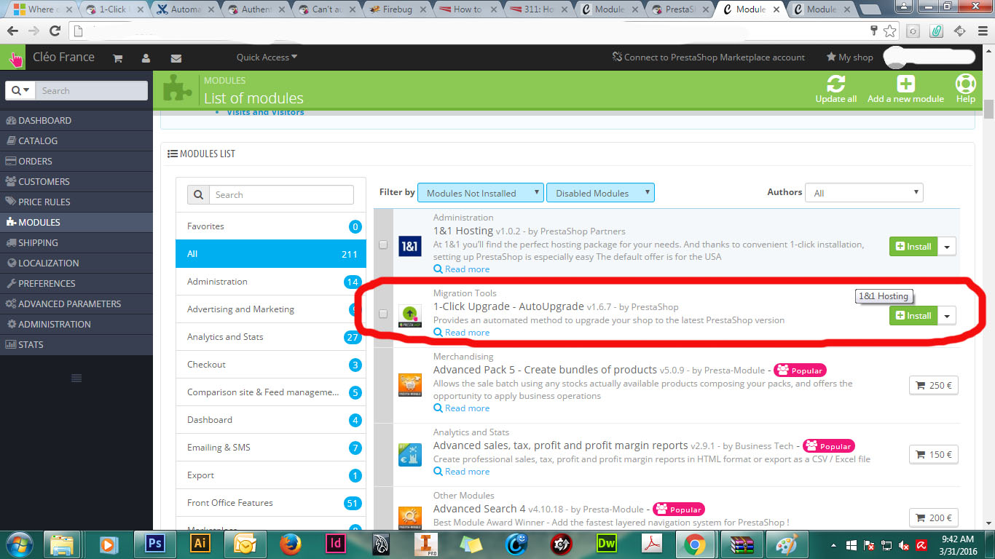Open the Shipping sidebar menu
The image size is (995, 559).
(x=76, y=242)
